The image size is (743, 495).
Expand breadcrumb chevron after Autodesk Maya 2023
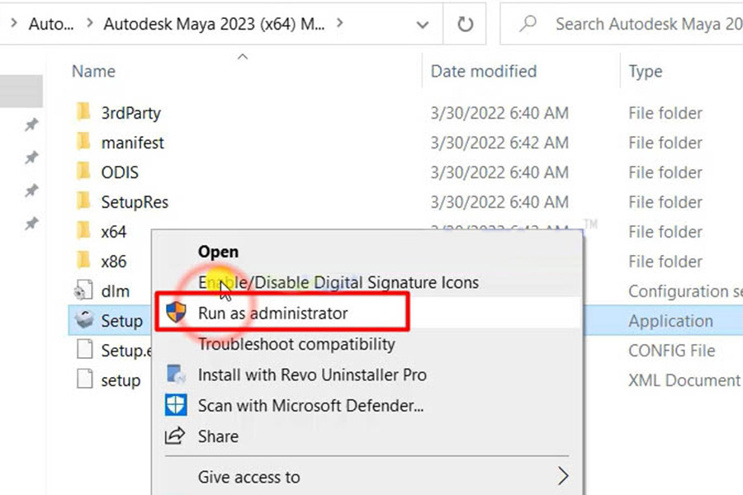pos(339,22)
